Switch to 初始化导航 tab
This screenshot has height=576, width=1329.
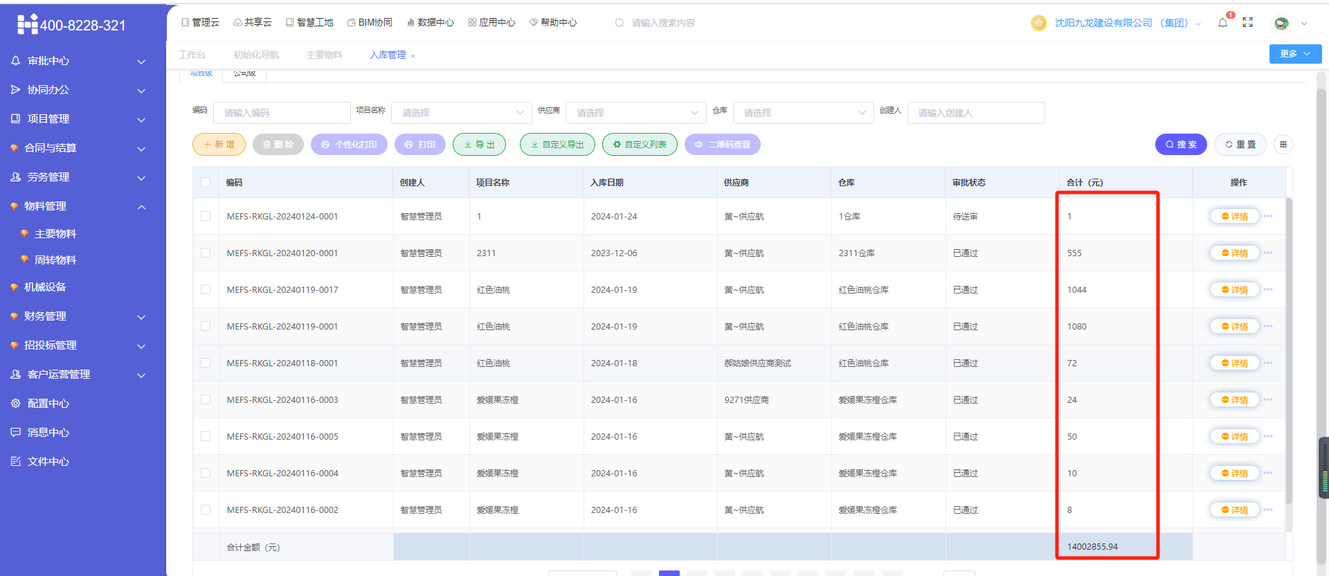coord(256,55)
